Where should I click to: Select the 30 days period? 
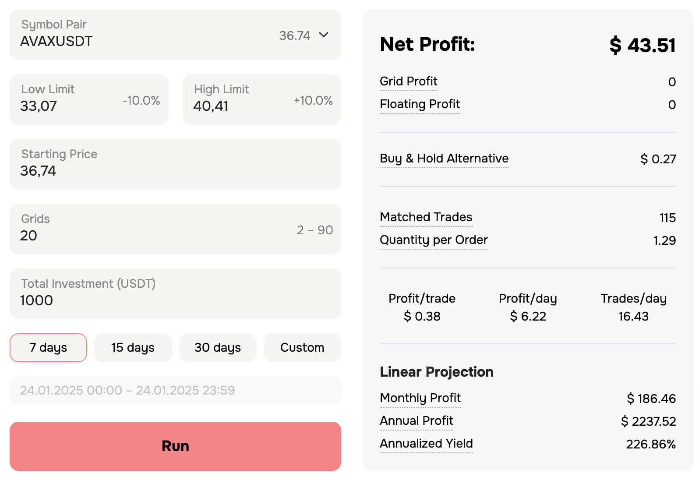point(218,348)
